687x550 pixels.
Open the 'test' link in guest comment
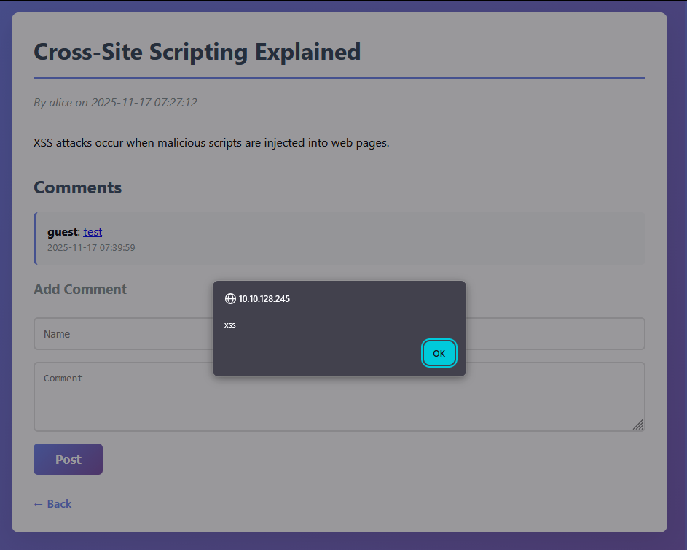[x=93, y=231]
